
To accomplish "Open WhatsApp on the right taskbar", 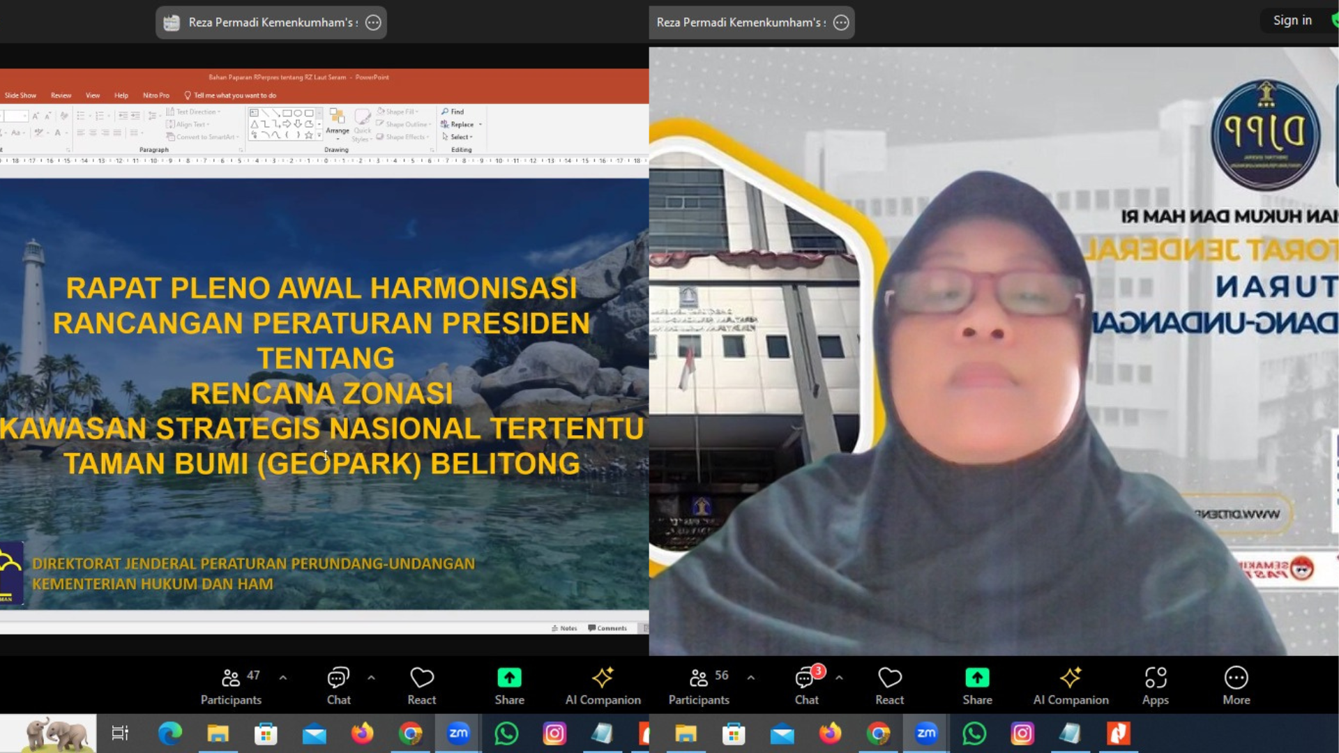I will (x=974, y=733).
